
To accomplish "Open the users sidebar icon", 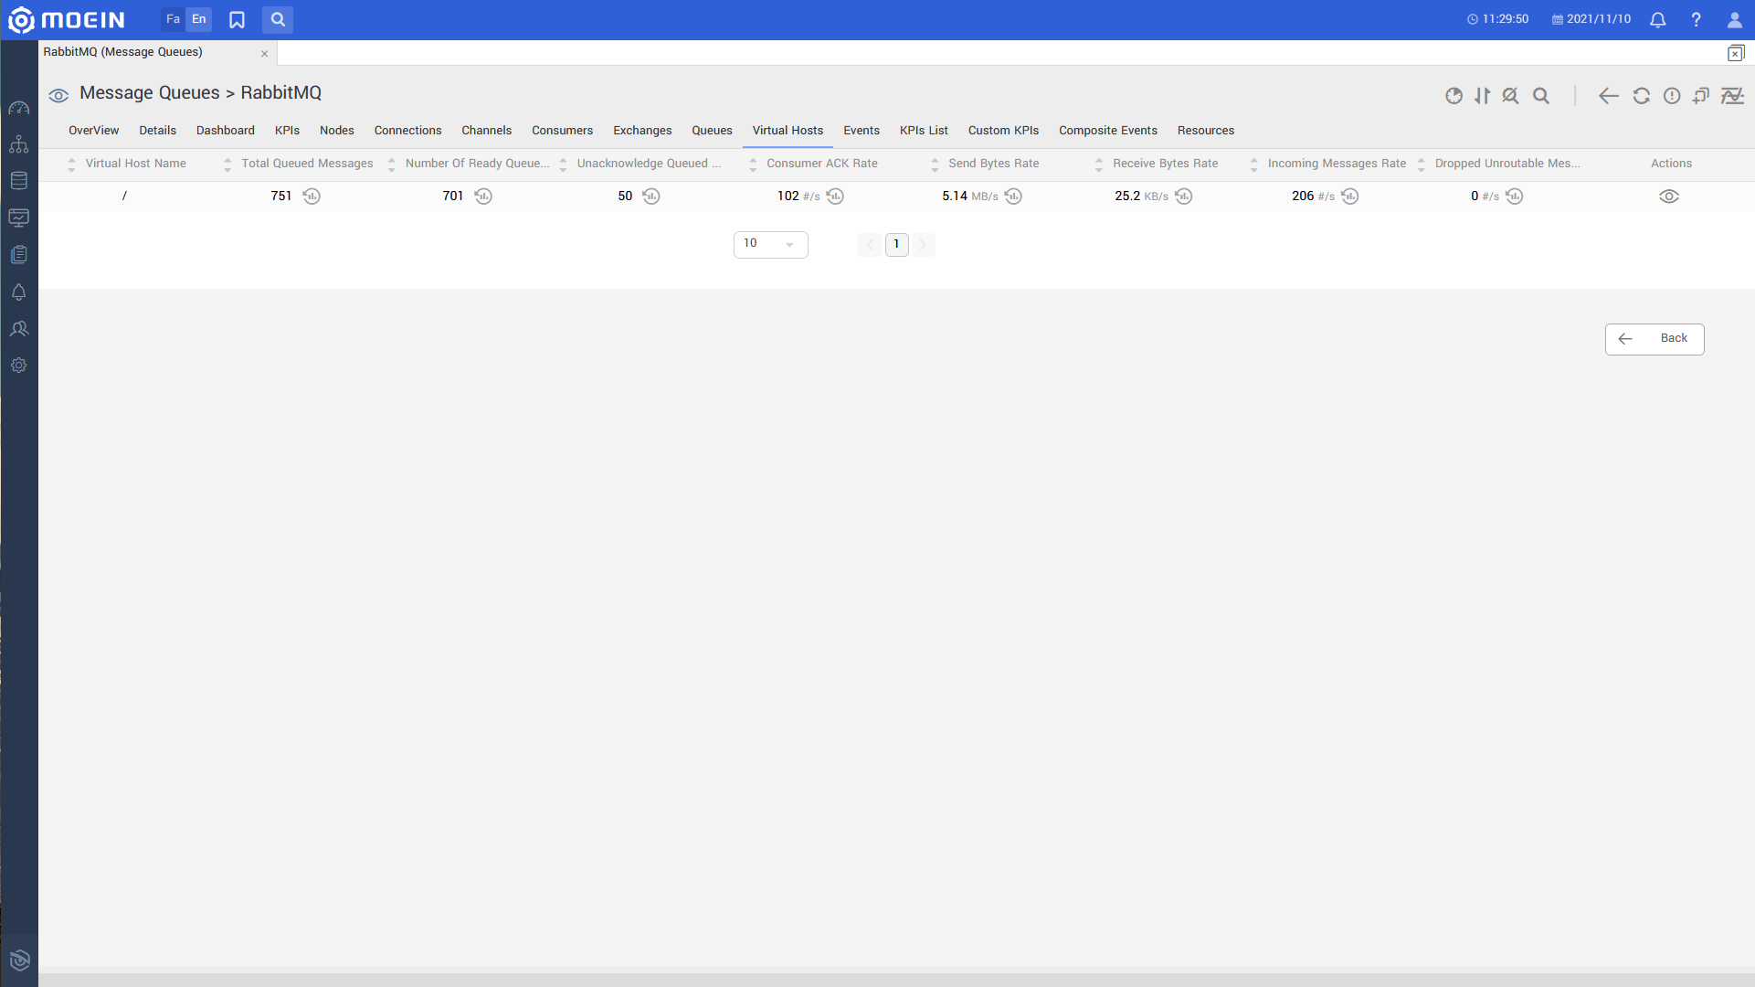I will (x=18, y=328).
